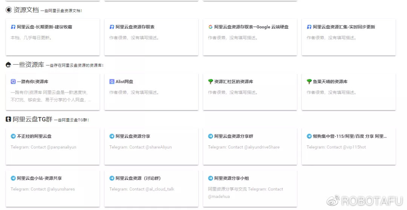This screenshot has width=407, height=210.
Task: Open the 懒狗集中营-115/阿里/百度 分享 link
Action: 350,136
